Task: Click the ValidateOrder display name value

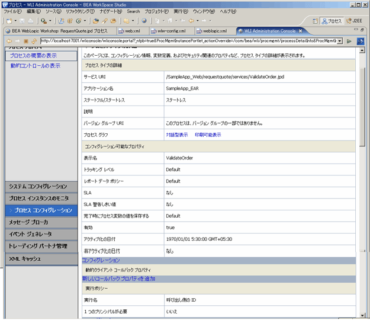Action: pos(179,158)
